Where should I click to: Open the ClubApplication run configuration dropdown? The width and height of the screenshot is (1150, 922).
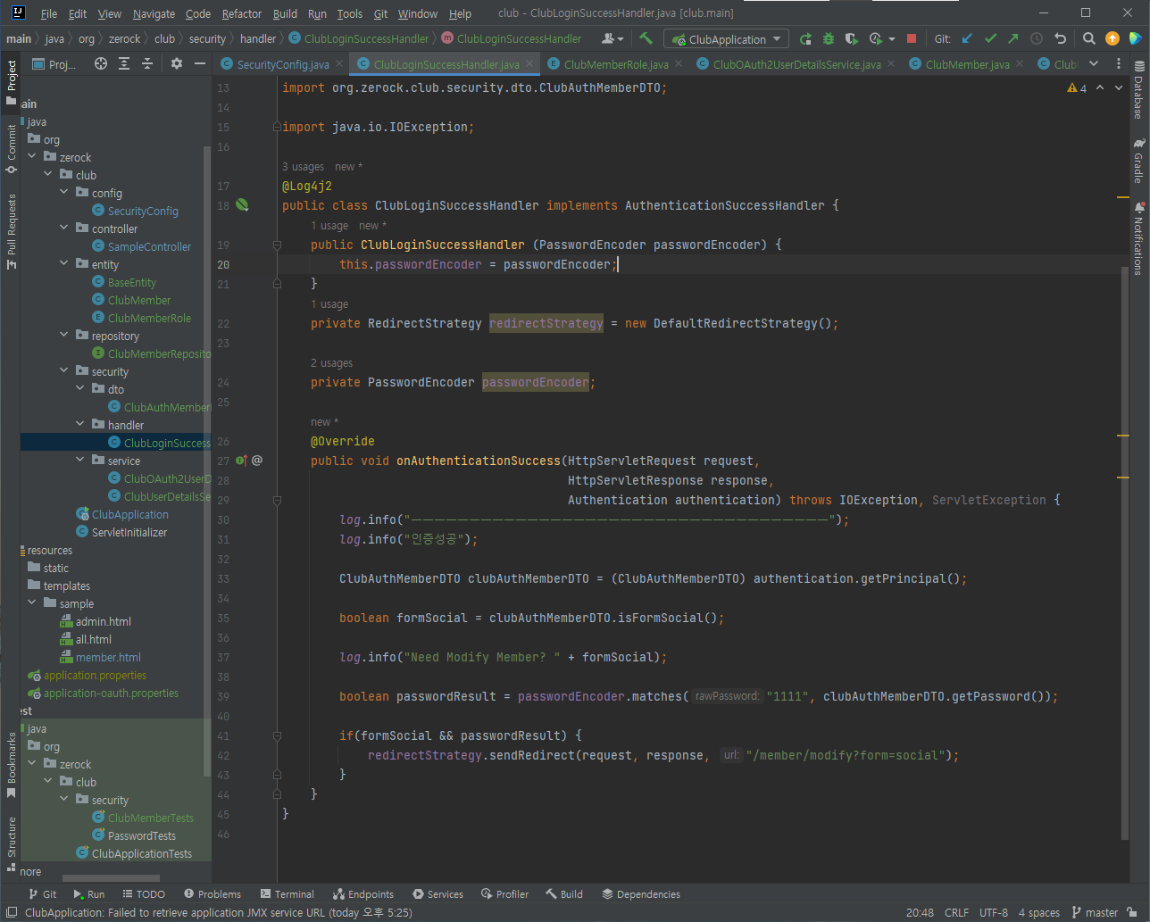pyautogui.click(x=727, y=39)
